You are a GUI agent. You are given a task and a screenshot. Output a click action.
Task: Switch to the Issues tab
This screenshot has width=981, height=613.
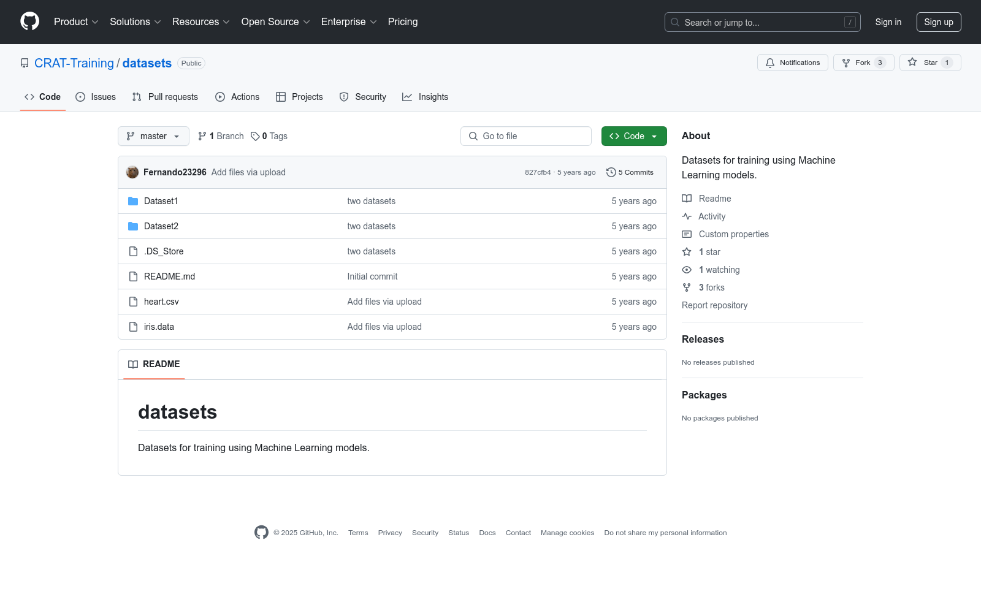[x=96, y=97]
